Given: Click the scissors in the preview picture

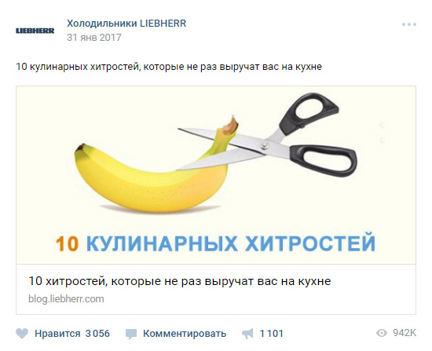Looking at the screenshot, I should [267, 135].
